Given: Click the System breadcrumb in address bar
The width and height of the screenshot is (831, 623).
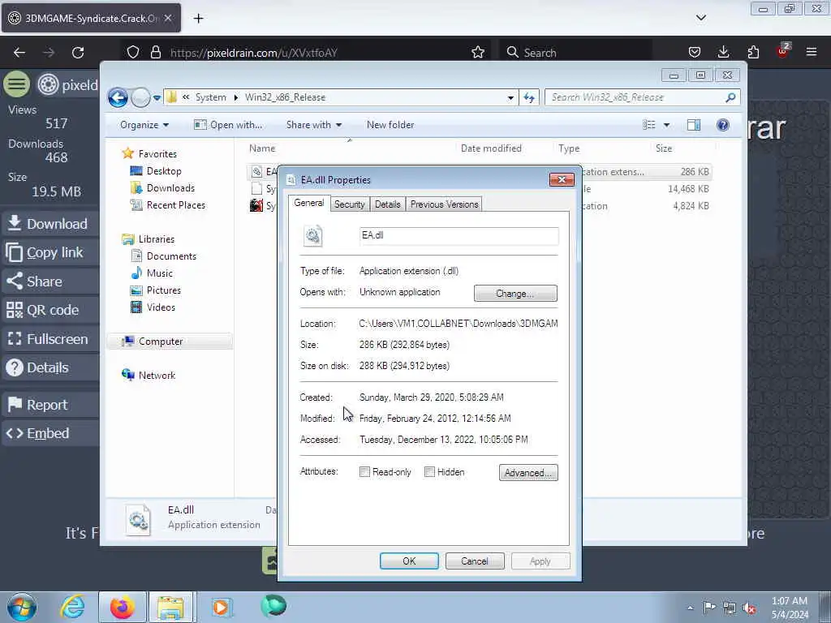Looking at the screenshot, I should pyautogui.click(x=210, y=97).
